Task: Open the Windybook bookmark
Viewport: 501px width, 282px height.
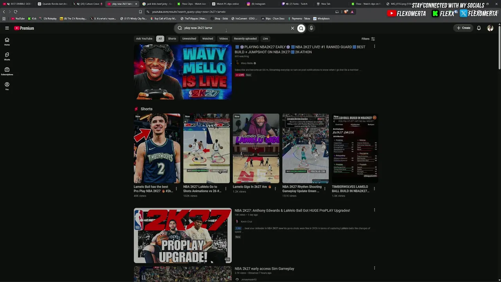Action: [321, 18]
